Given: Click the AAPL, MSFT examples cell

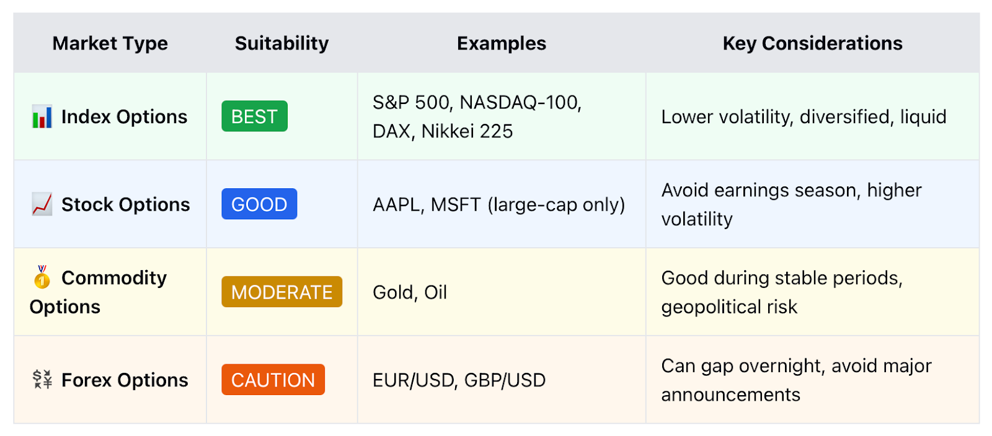Looking at the screenshot, I should [x=502, y=204].
